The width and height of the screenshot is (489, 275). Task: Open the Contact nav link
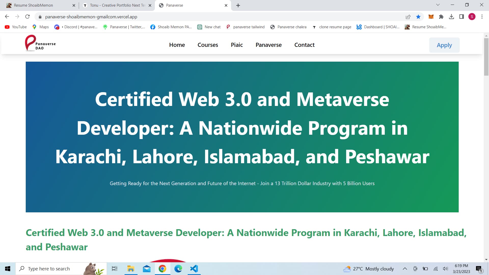[304, 45]
